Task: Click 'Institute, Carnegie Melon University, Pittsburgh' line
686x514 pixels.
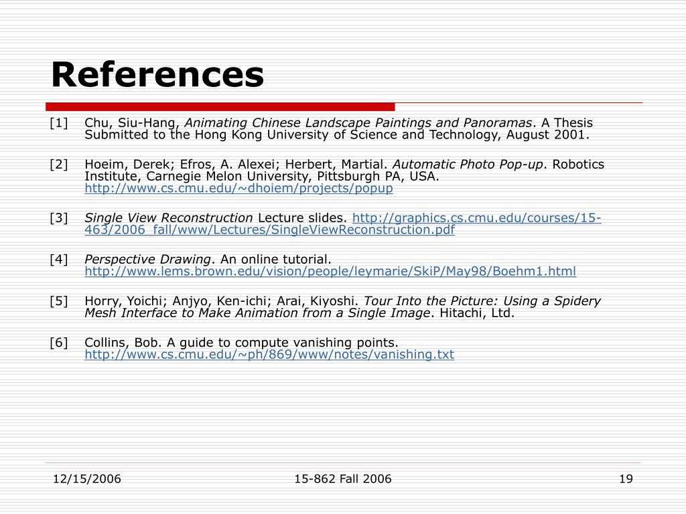Action: (262, 176)
